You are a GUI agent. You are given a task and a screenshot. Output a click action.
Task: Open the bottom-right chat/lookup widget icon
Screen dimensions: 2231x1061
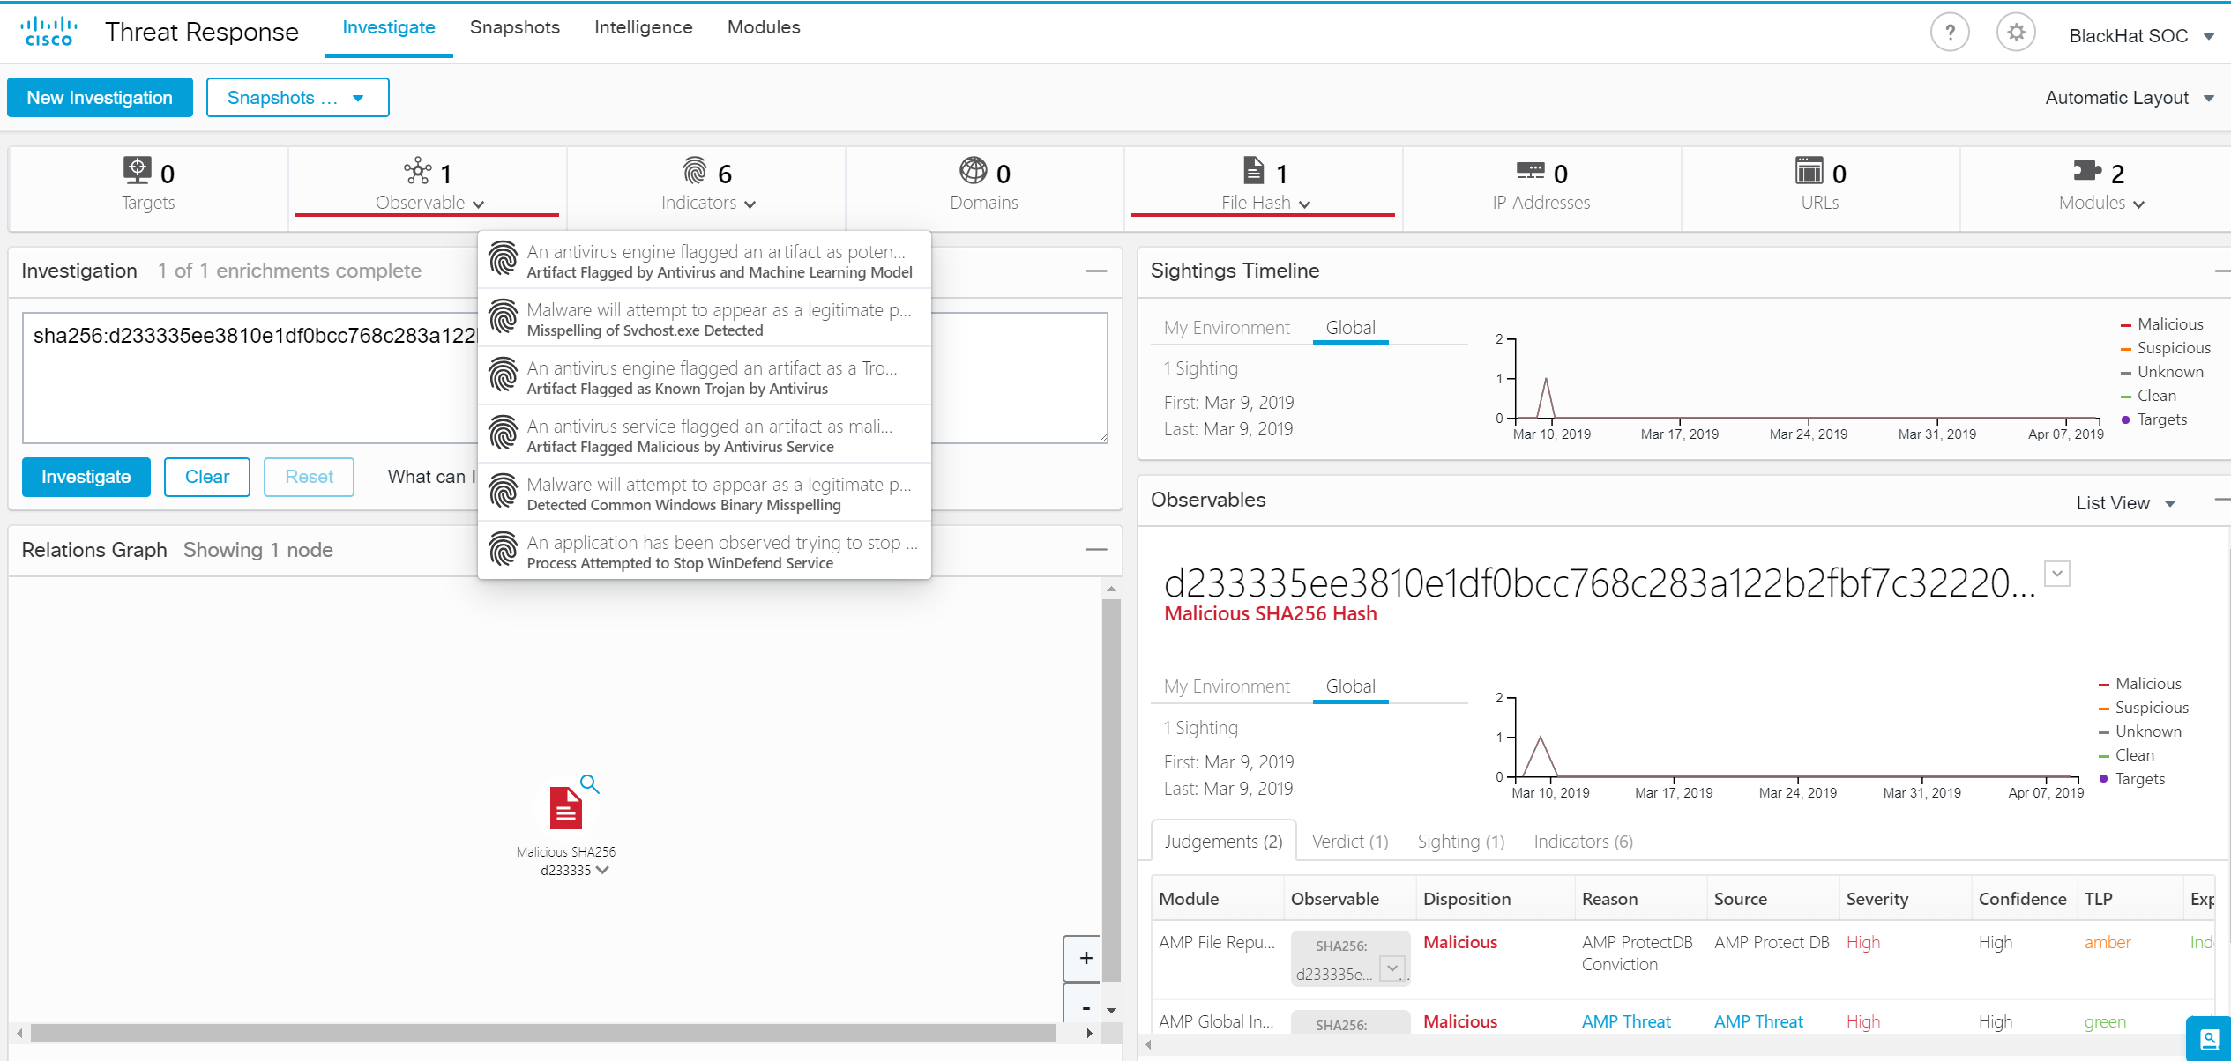point(2208,1039)
